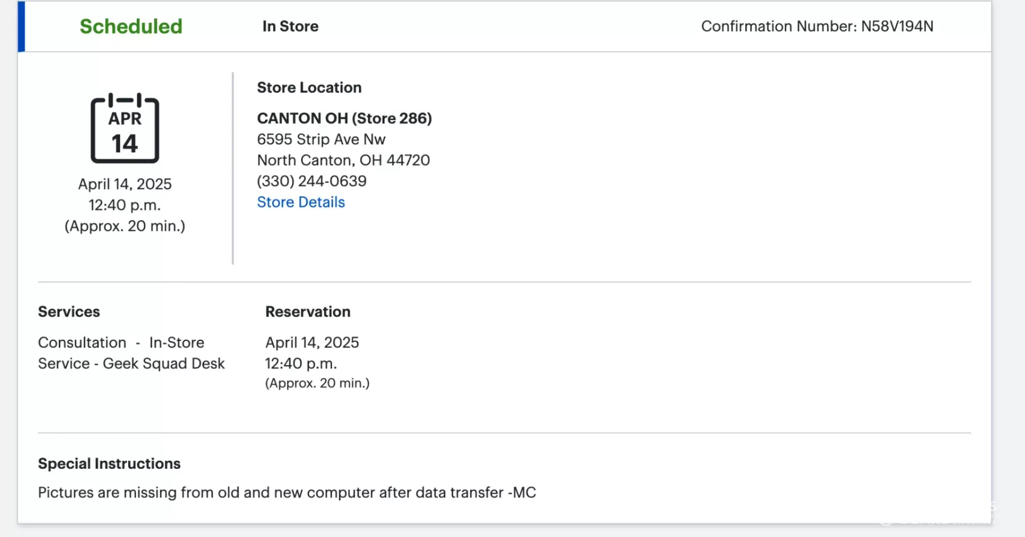Click the Store Location heading

[309, 88]
